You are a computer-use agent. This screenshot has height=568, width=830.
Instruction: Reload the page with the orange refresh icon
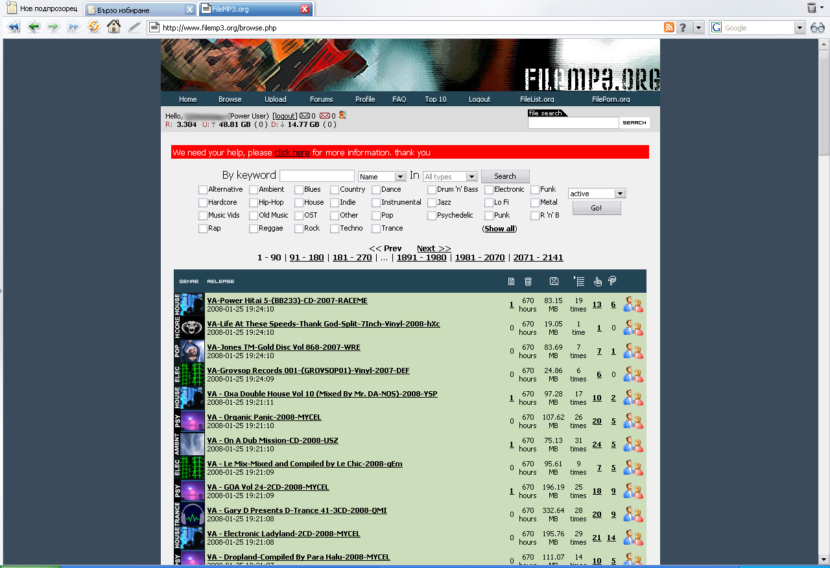94,27
